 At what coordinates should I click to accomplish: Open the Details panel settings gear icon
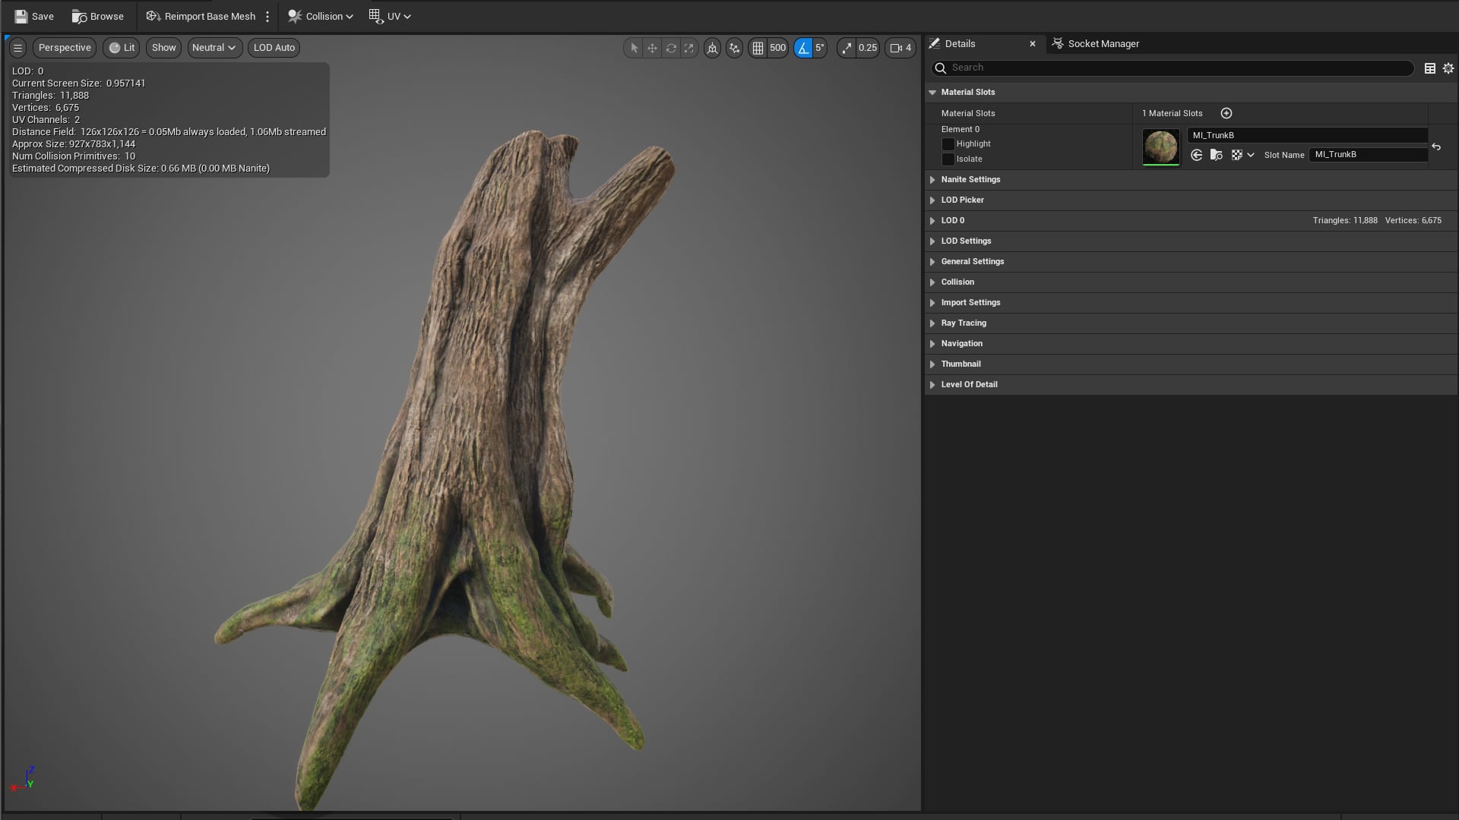1449,68
